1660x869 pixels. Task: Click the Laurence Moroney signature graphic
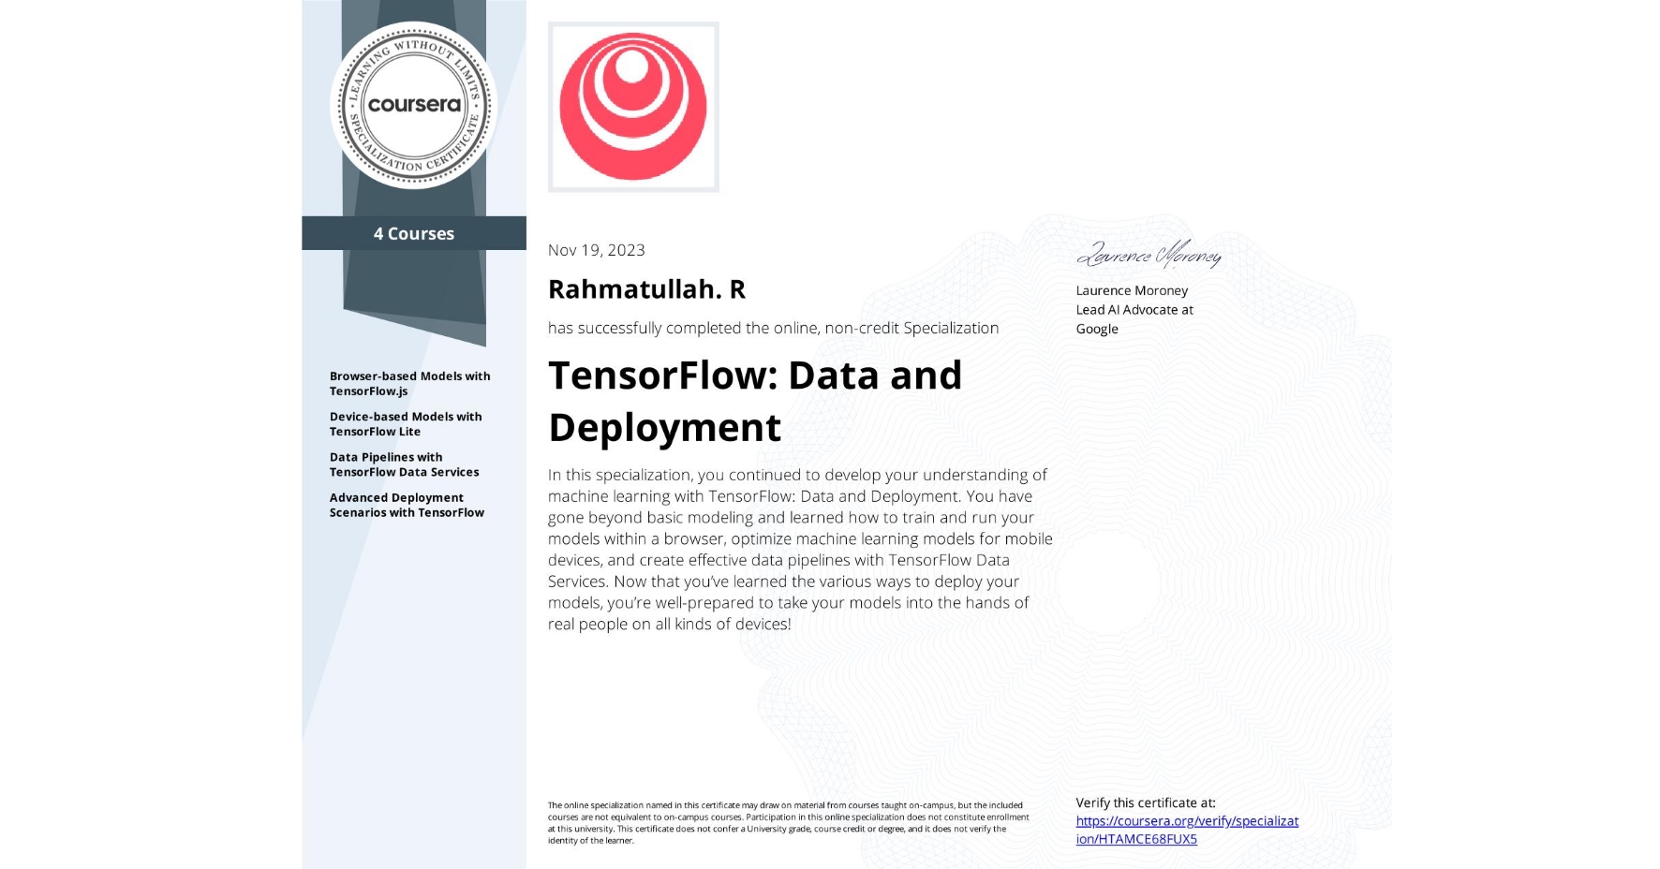[1150, 256]
